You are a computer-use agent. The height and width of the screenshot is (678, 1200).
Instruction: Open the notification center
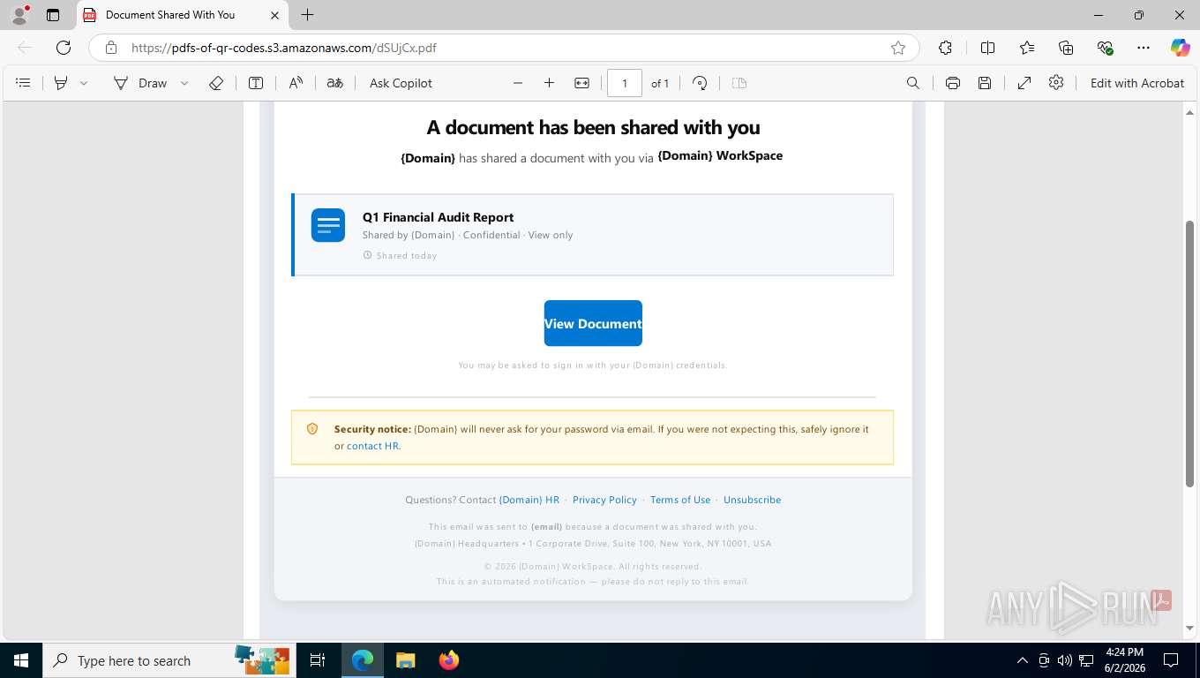1171,660
